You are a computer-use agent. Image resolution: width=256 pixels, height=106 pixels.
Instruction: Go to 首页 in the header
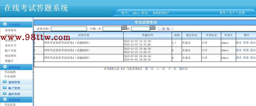click(222, 13)
